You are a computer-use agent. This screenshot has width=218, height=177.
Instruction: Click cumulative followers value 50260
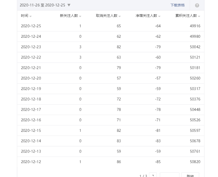pyautogui.click(x=195, y=78)
